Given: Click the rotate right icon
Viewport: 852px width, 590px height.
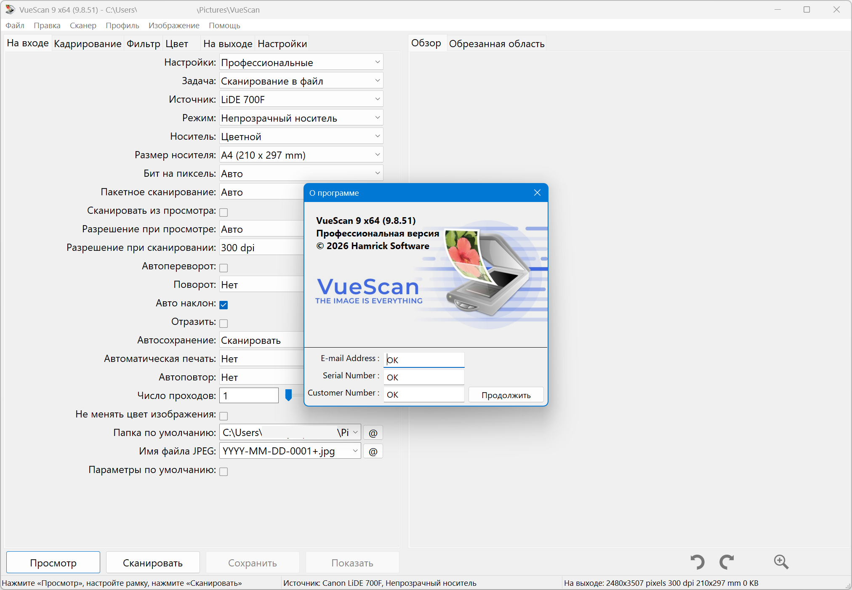Looking at the screenshot, I should point(727,562).
